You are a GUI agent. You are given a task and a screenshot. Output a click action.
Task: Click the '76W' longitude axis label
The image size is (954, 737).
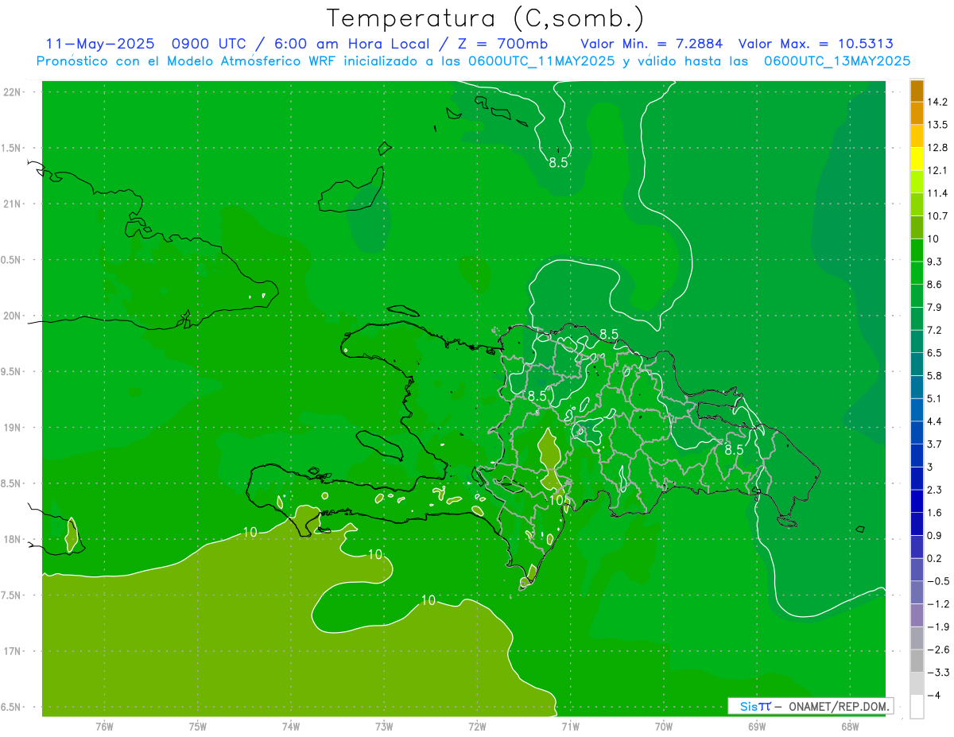104,727
